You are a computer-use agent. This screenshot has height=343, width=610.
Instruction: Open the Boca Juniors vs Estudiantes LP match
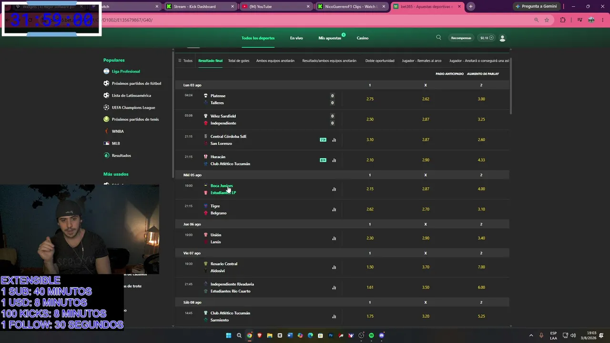pos(223,189)
